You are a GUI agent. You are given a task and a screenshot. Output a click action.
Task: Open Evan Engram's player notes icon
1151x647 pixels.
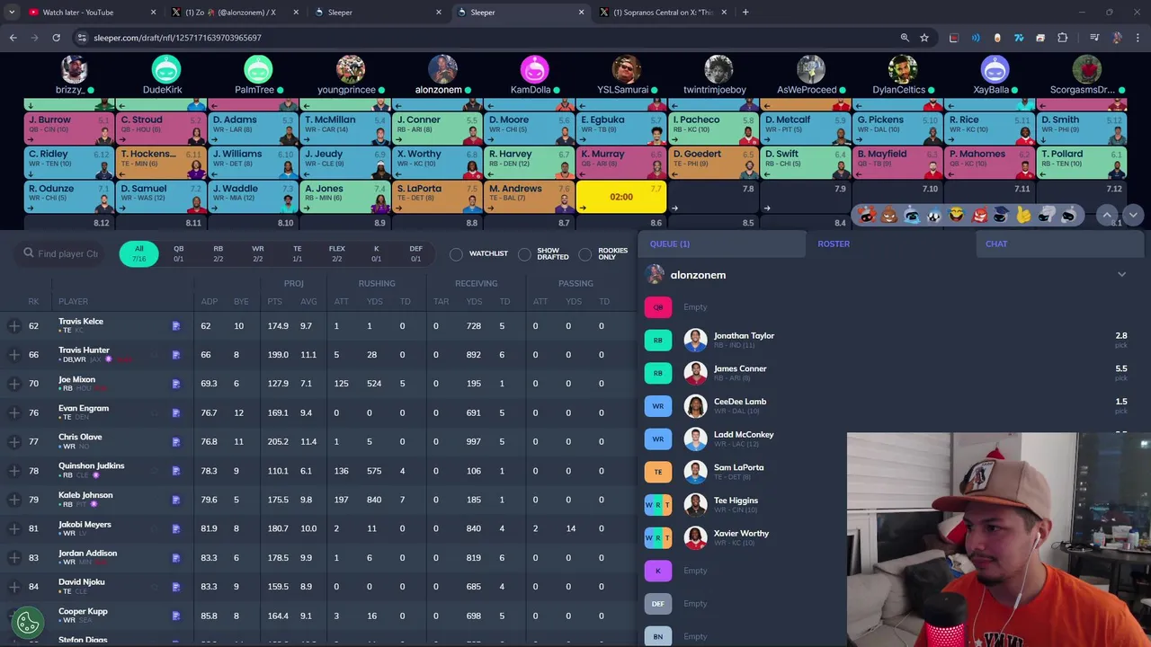176,412
